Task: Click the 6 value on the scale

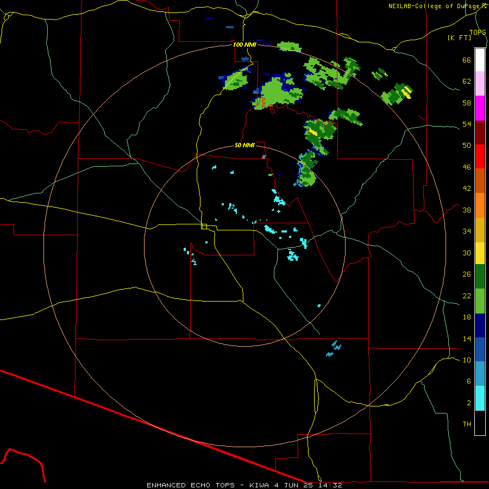Action: point(468,381)
